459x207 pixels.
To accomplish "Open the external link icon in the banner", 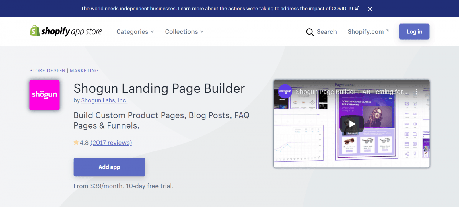I will [357, 8].
